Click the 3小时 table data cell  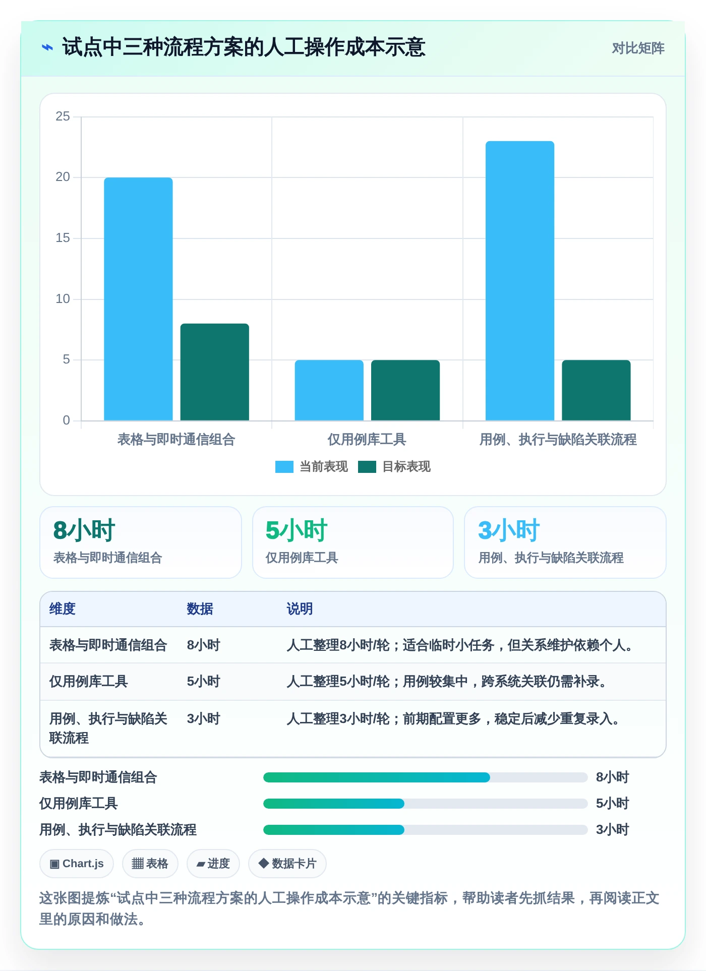204,719
